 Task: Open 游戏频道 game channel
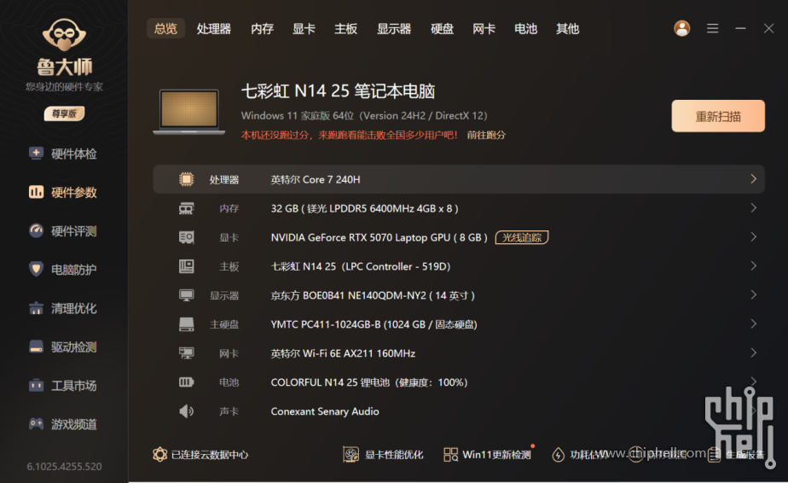(x=63, y=424)
